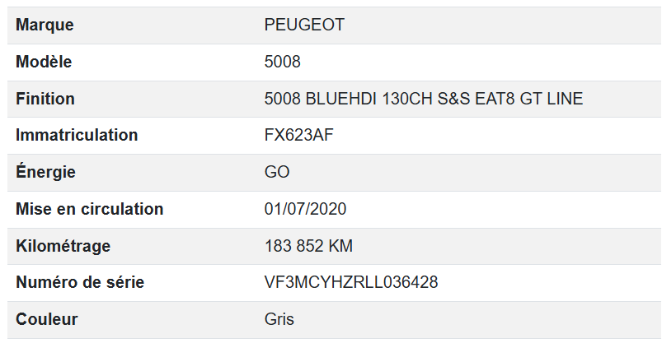Select the FX623AF registration plate value
This screenshot has height=343, width=662.
[298, 136]
